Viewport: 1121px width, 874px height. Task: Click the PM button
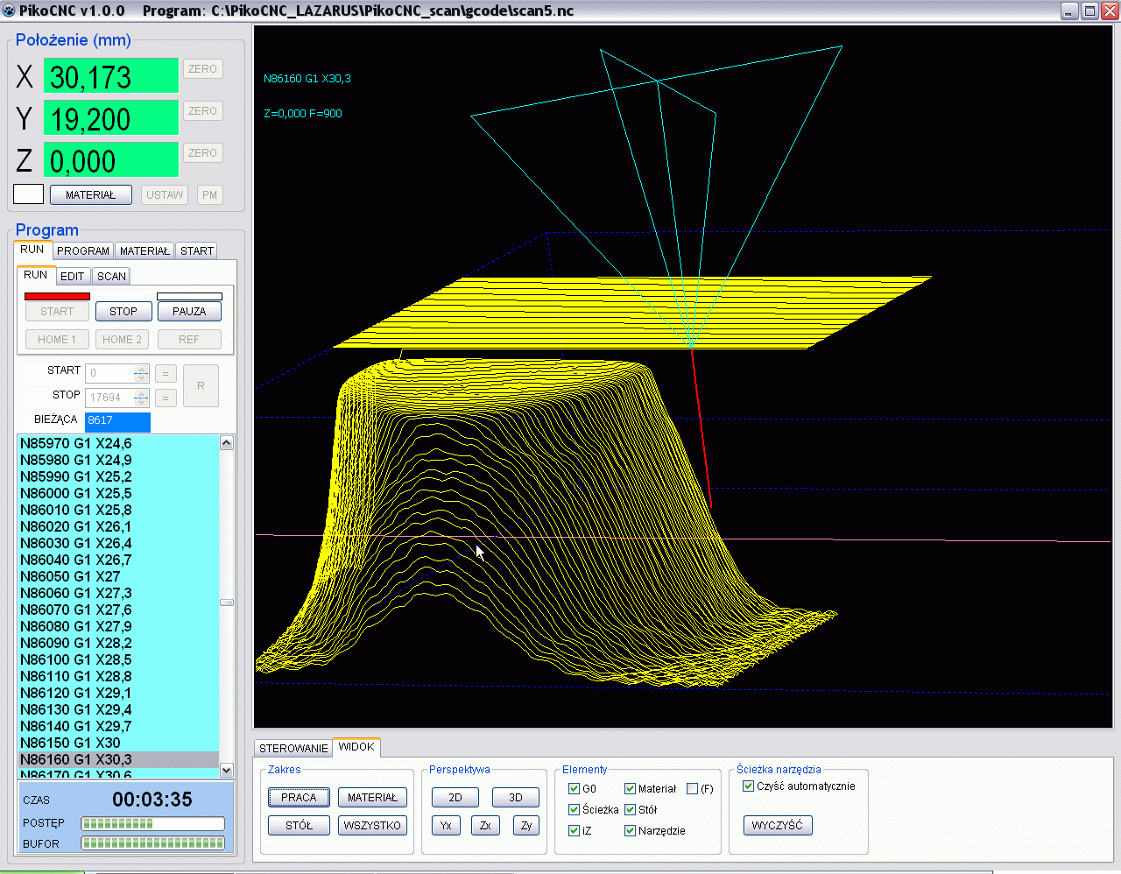tap(209, 195)
